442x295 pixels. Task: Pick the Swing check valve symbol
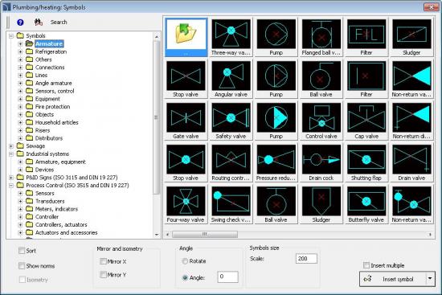tap(231, 204)
